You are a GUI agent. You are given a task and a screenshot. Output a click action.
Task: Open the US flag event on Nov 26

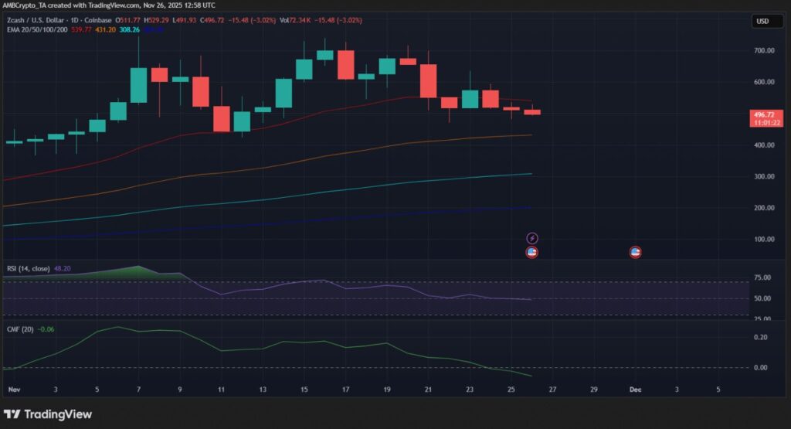tap(531, 252)
